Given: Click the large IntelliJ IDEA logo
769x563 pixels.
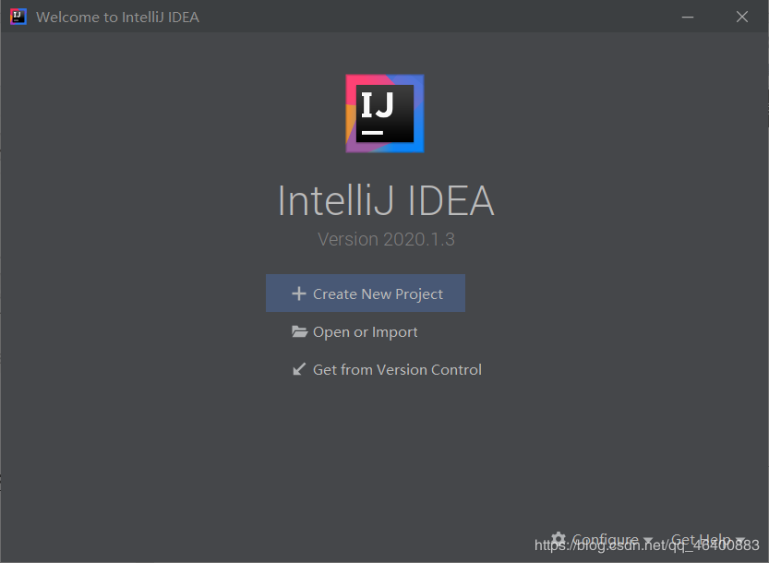Looking at the screenshot, I should pos(385,114).
